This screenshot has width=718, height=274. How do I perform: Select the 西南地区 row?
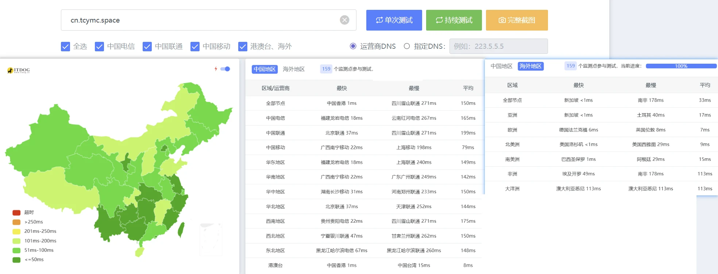[x=364, y=221]
